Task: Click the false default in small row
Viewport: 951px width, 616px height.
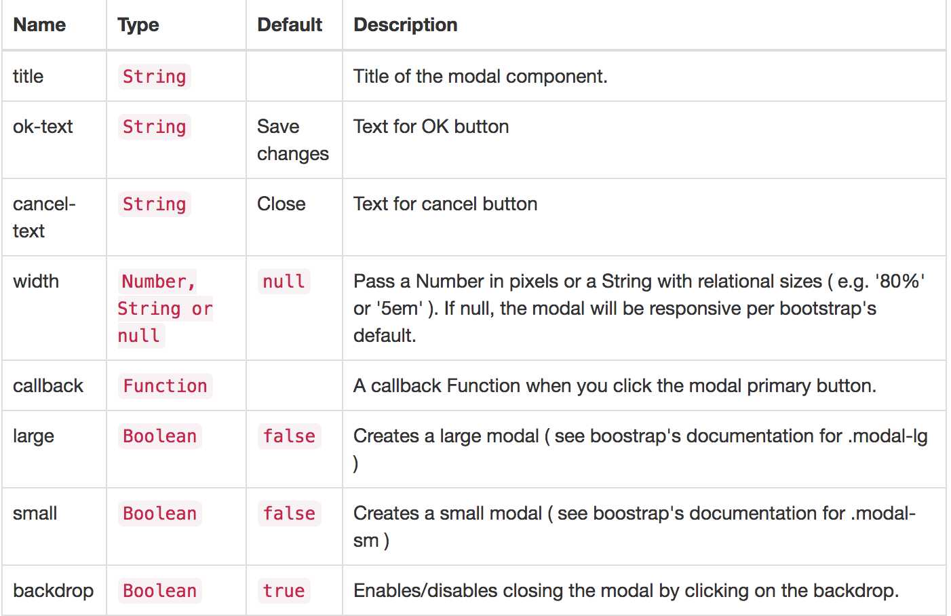Action: [289, 514]
